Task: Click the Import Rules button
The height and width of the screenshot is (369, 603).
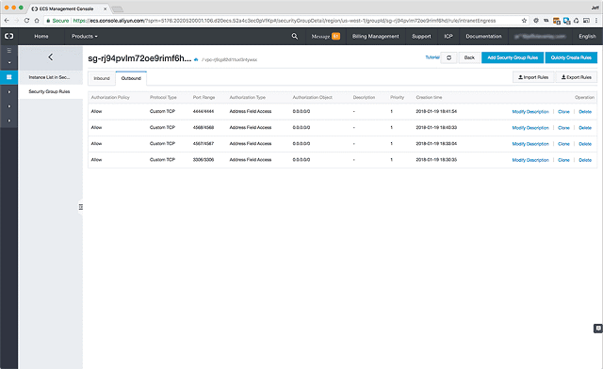Action: pyautogui.click(x=533, y=77)
